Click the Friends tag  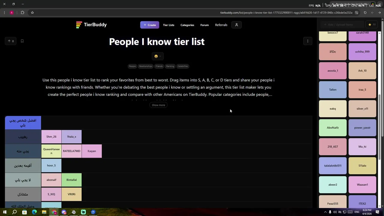pyautogui.click(x=159, y=66)
